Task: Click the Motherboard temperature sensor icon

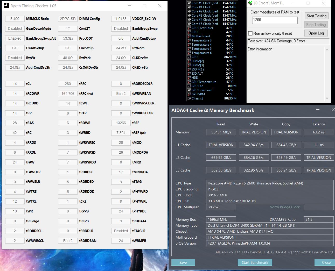Action: [x=189, y=36]
